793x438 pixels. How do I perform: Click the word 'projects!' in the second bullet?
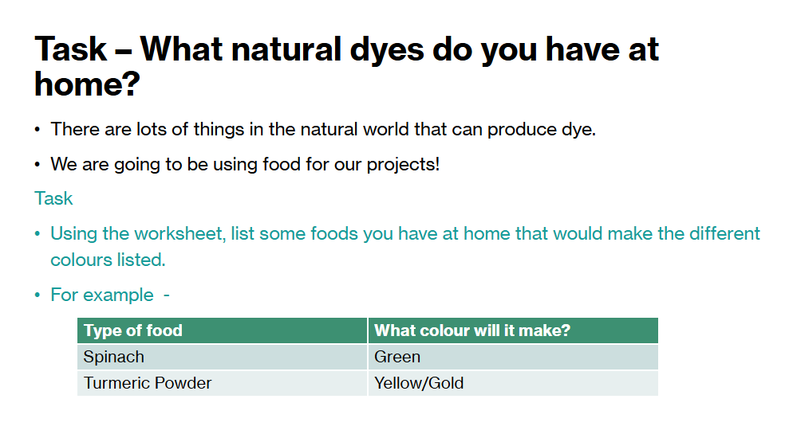click(x=403, y=165)
